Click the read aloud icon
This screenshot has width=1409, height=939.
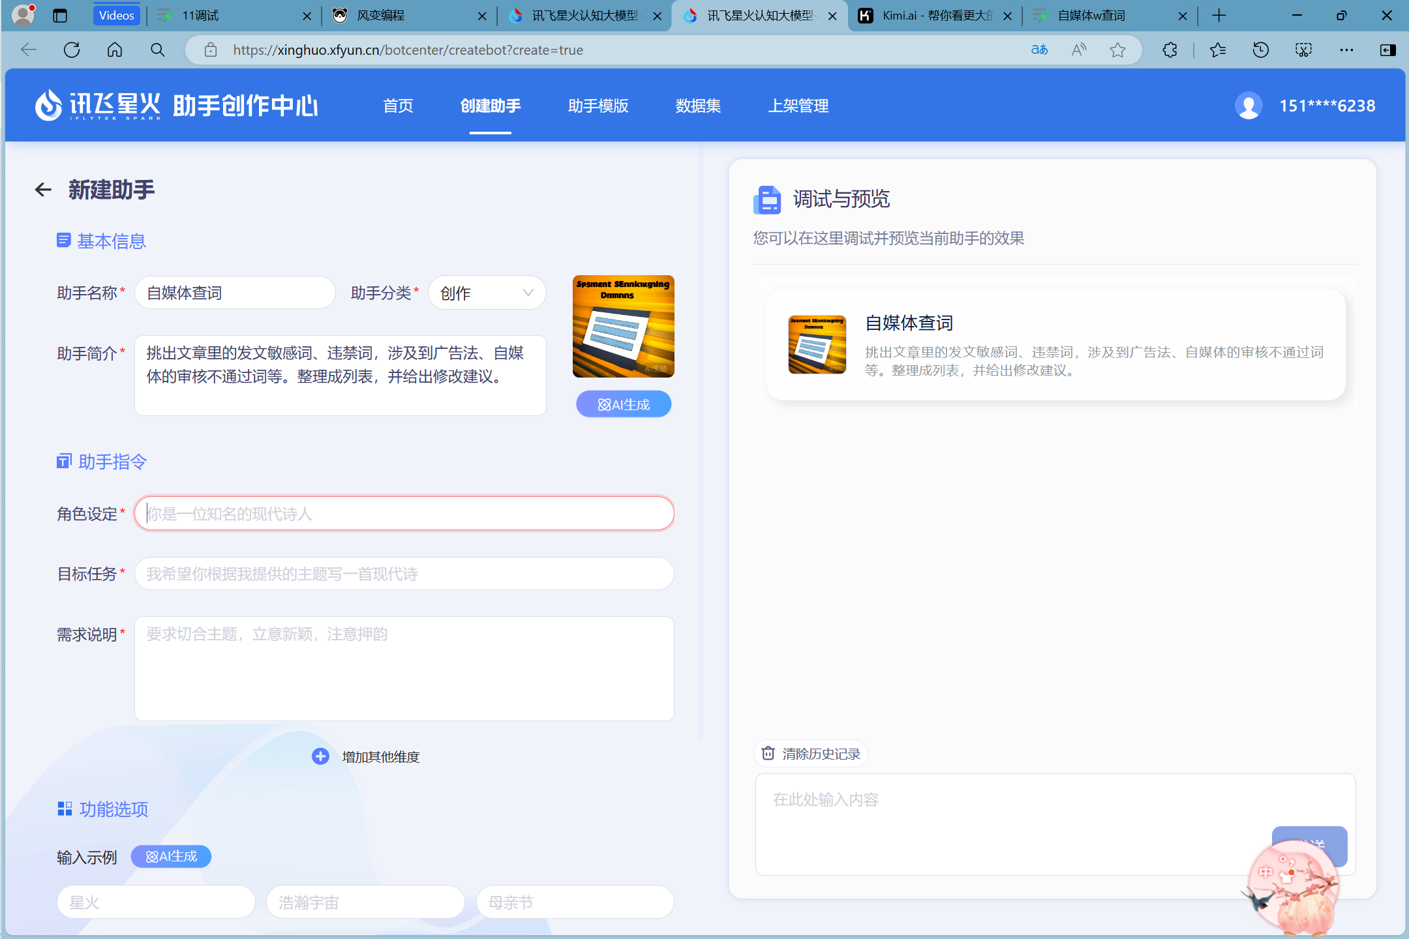pos(1079,50)
